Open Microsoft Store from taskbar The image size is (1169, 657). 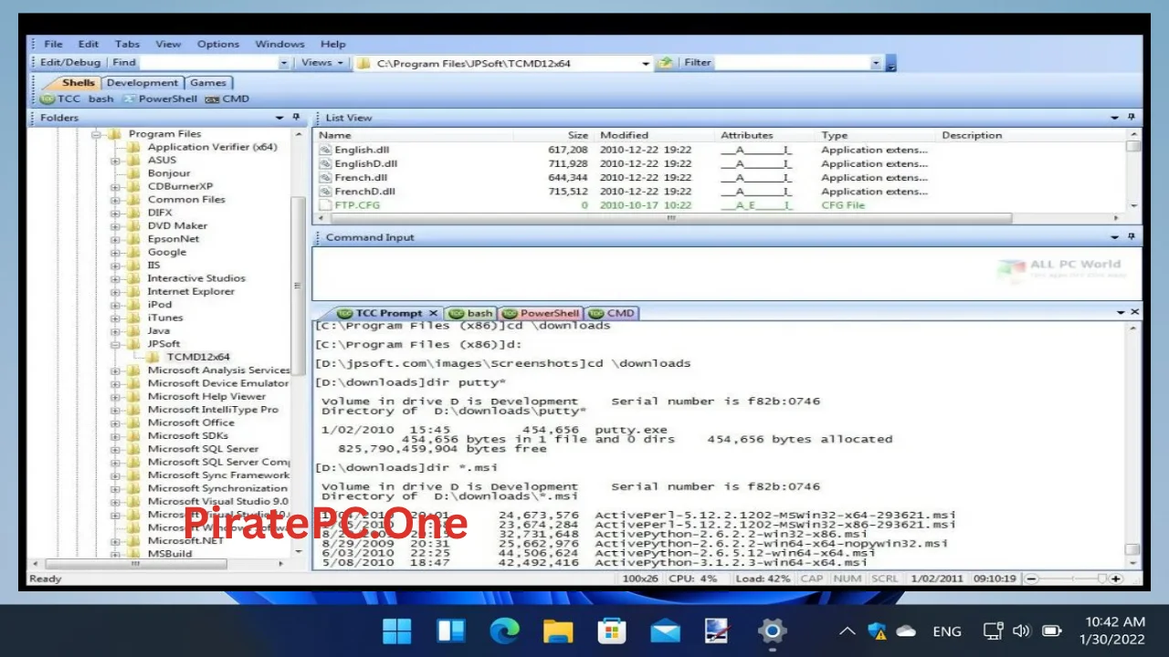point(611,631)
